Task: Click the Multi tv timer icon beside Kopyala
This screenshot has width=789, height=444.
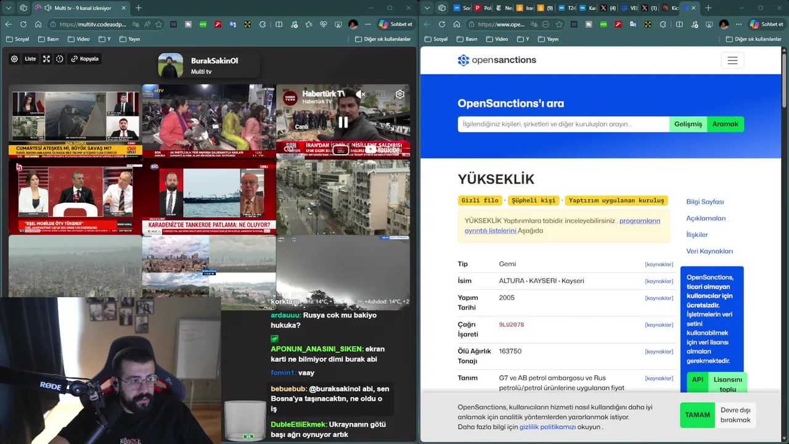Action: [x=60, y=59]
